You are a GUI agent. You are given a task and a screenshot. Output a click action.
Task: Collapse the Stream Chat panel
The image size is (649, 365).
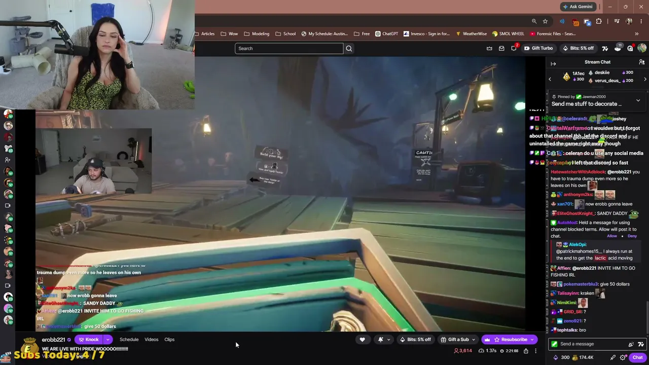(x=553, y=63)
